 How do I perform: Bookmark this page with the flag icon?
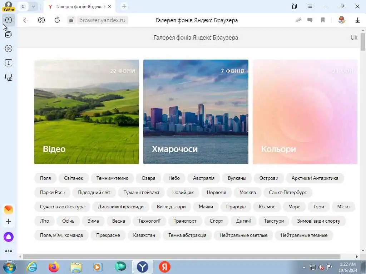pyautogui.click(x=323, y=20)
